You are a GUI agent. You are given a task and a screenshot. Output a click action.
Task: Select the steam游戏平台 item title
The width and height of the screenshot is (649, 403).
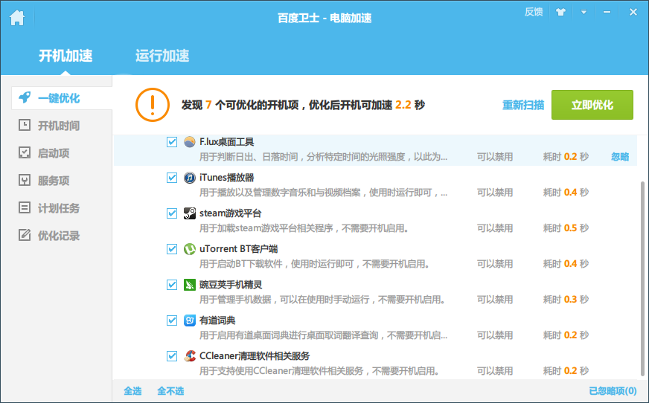click(231, 213)
